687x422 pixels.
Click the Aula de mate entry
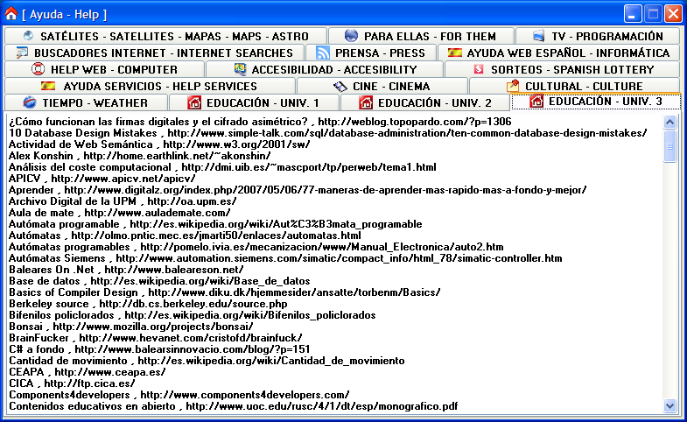coord(120,213)
